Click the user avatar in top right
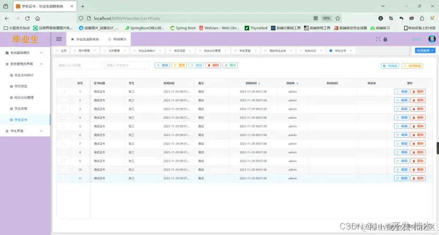The image size is (439, 235). [432, 39]
